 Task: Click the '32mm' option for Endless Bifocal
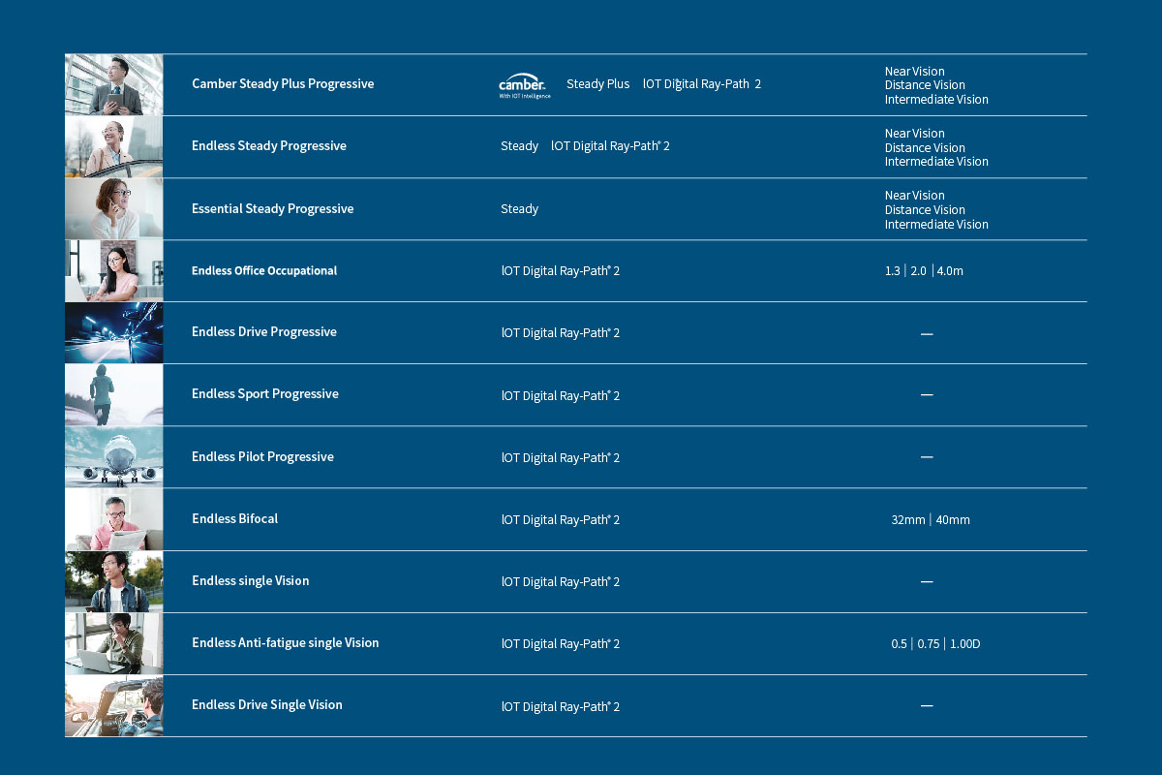[908, 520]
